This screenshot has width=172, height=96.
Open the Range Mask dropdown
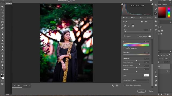pos(141,80)
